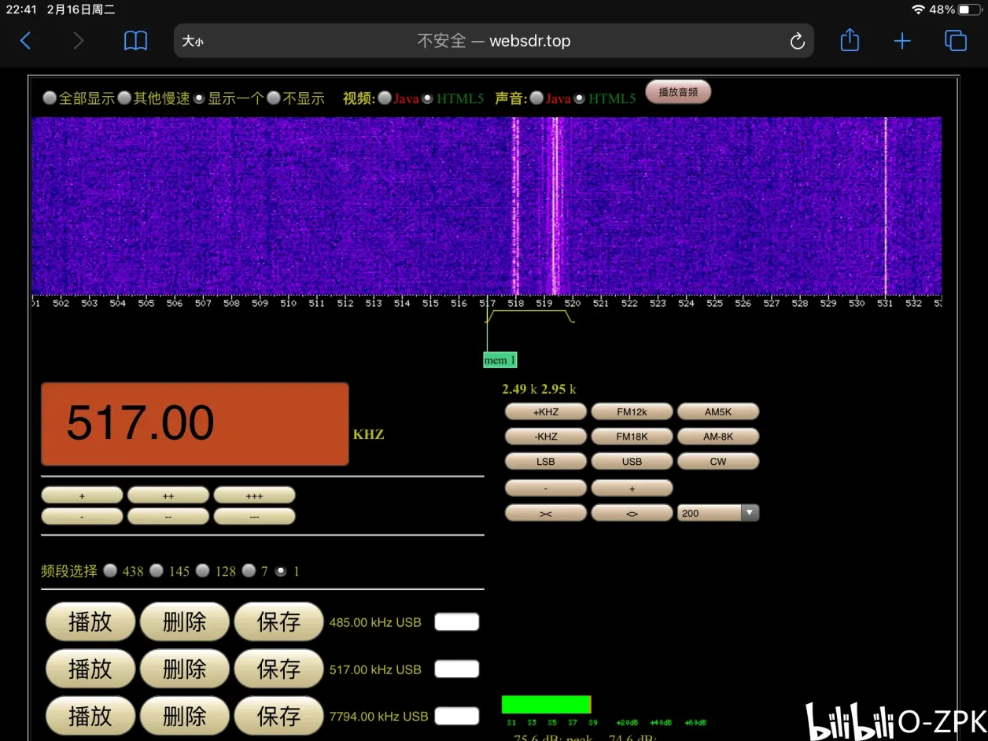Click the text field beside 517.00 kHz USB
Screen dimensions: 988x741
(457, 669)
